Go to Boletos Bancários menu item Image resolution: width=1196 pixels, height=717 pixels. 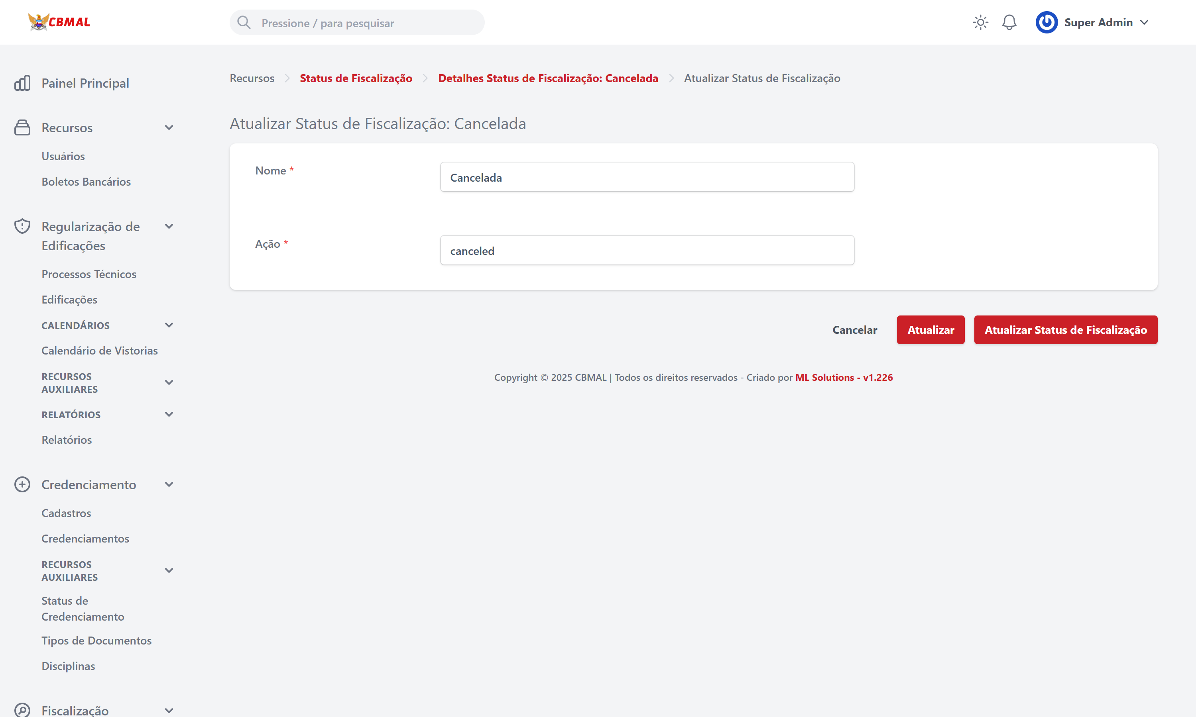pyautogui.click(x=86, y=182)
